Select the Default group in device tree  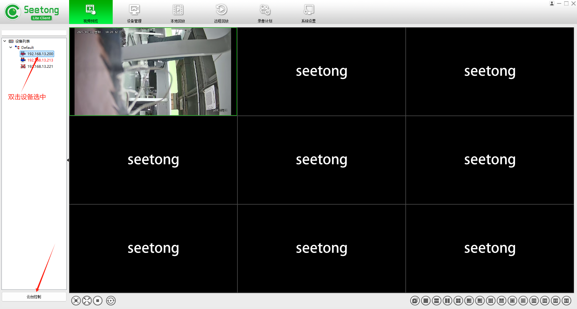(x=27, y=47)
